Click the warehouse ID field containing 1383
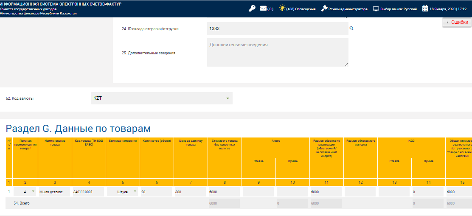Screen dimensions: 472x216 (x=277, y=28)
